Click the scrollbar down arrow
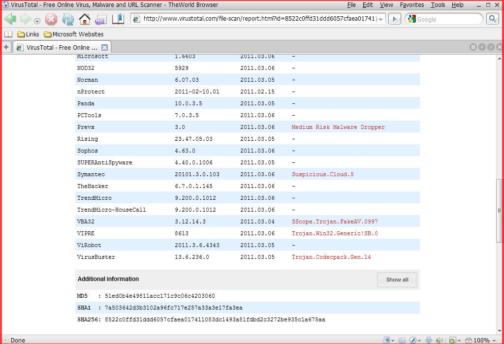The height and width of the screenshot is (344, 504). (499, 331)
